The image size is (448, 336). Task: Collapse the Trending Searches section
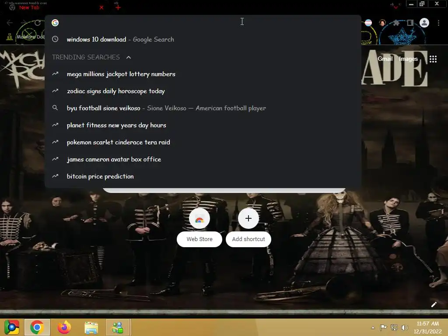pyautogui.click(x=129, y=57)
